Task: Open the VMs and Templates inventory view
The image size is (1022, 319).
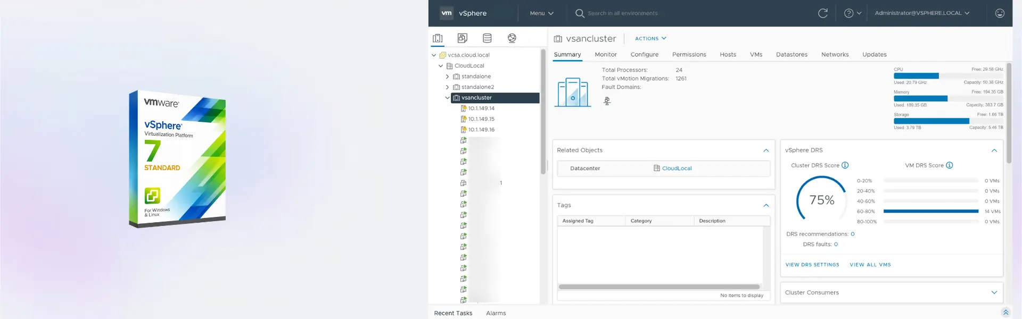Action: coord(462,38)
